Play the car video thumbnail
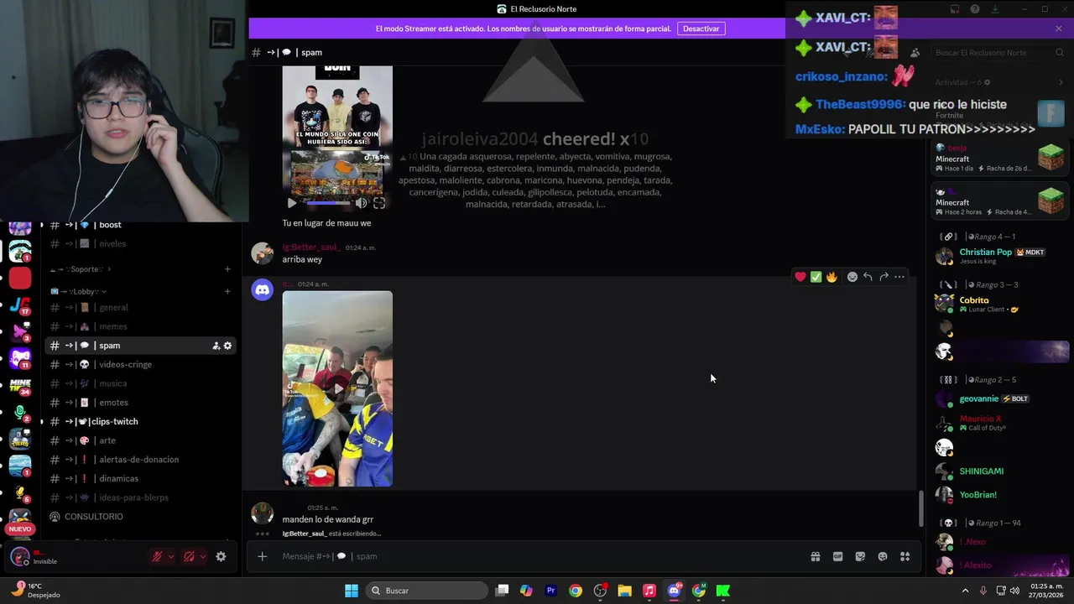This screenshot has height=604, width=1074. pyautogui.click(x=337, y=388)
